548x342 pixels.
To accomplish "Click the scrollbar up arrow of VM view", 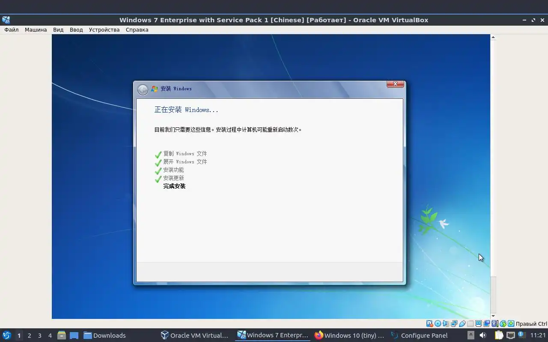I will [493, 37].
